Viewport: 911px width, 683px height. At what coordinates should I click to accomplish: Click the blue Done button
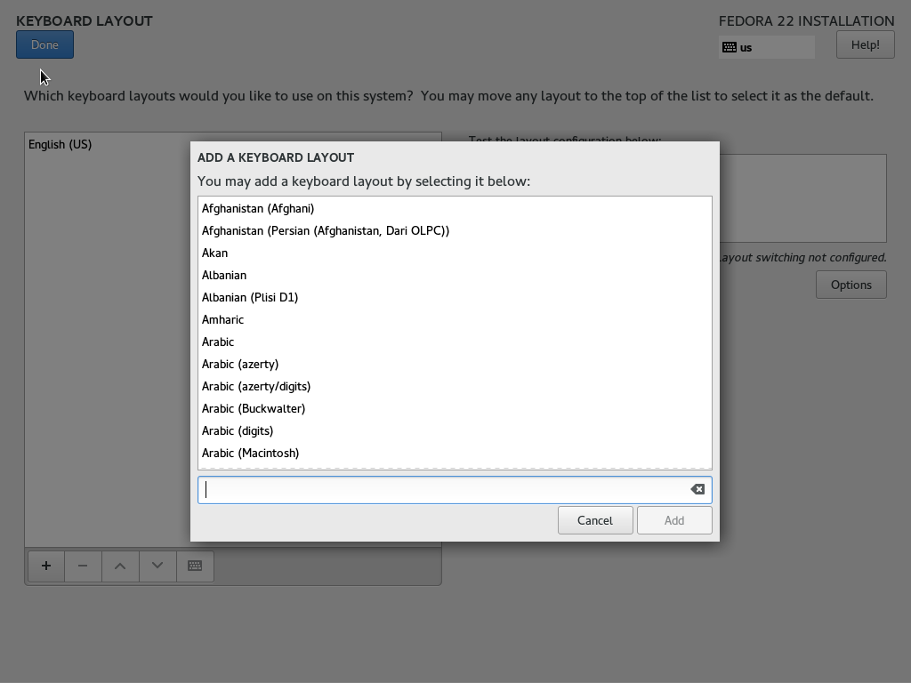tap(44, 44)
